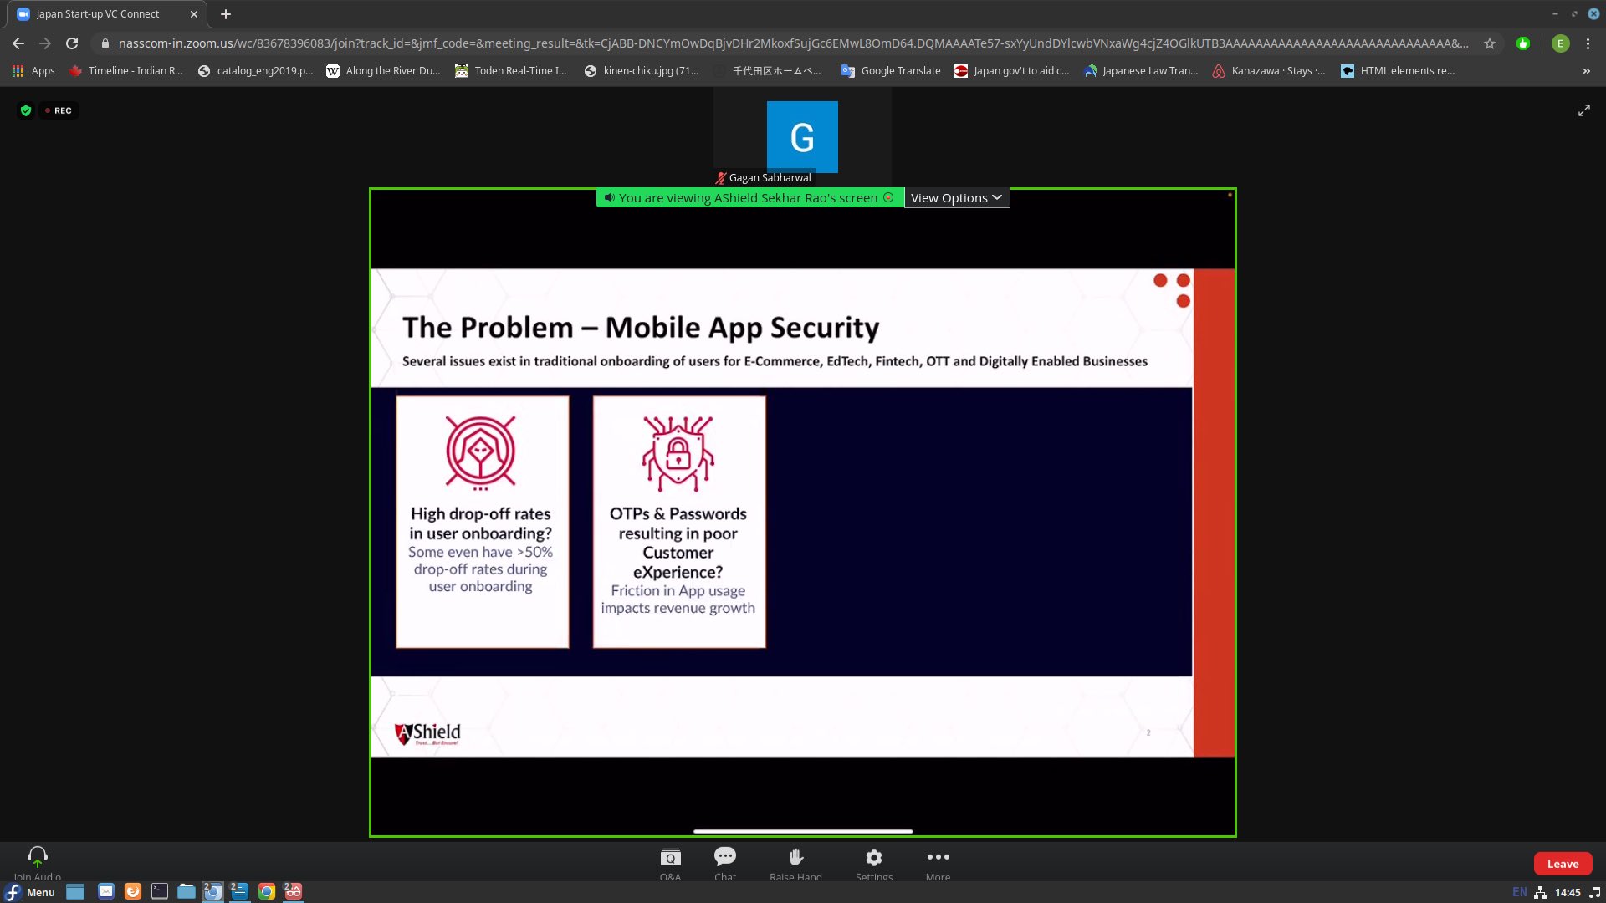
Task: Expand the View Options dropdown
Action: (956, 198)
